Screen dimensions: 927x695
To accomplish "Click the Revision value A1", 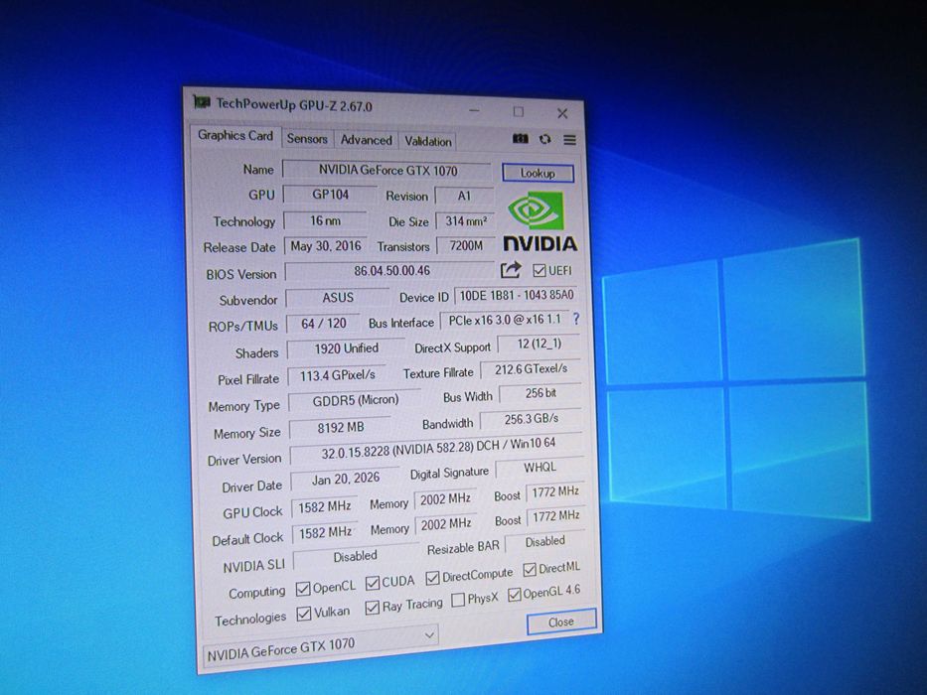I will click(464, 196).
